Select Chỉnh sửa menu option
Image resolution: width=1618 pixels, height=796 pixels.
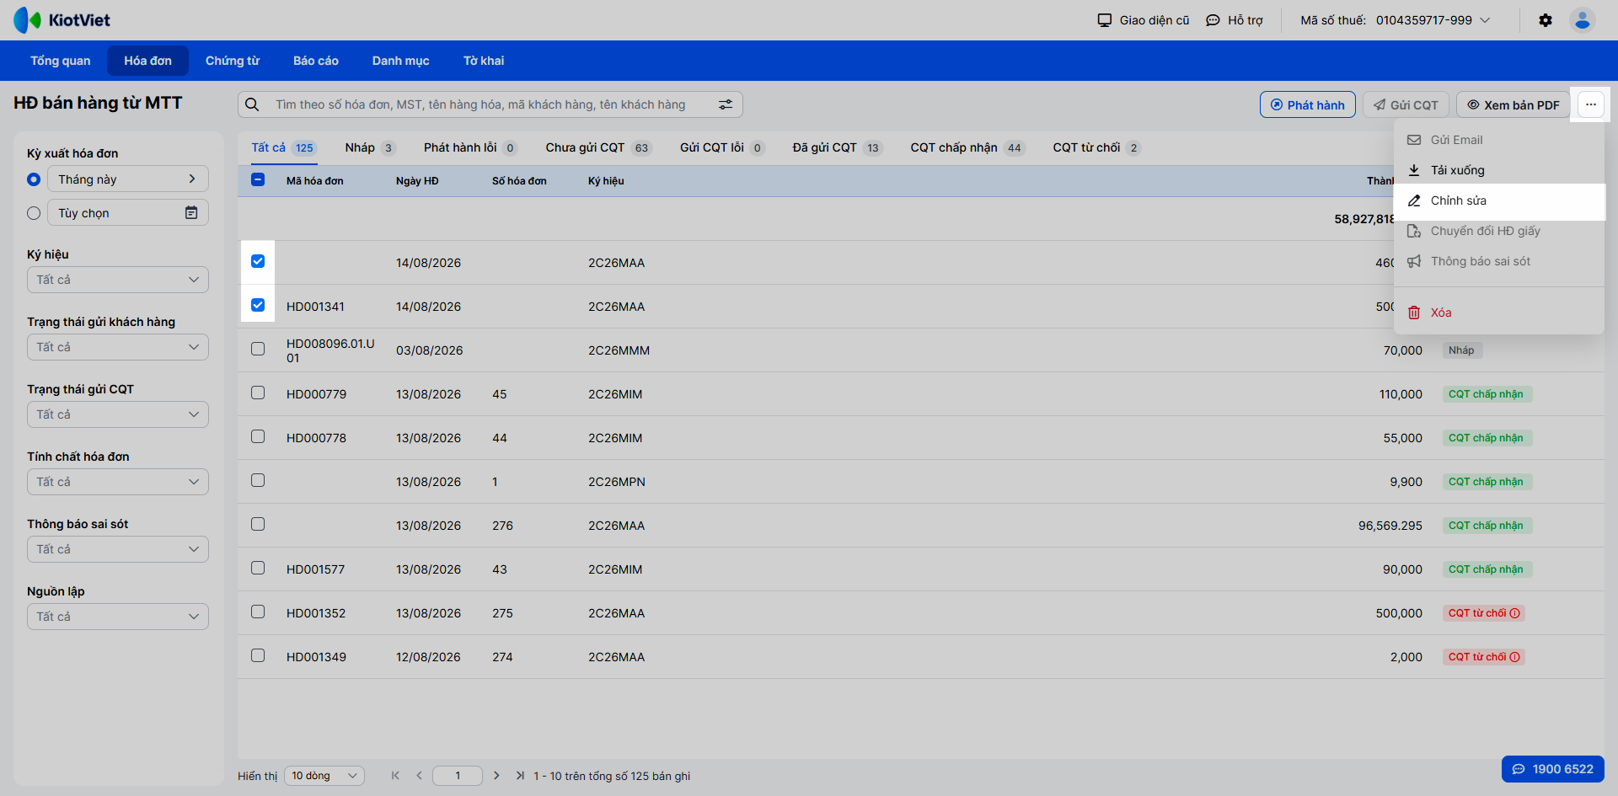click(1499, 200)
